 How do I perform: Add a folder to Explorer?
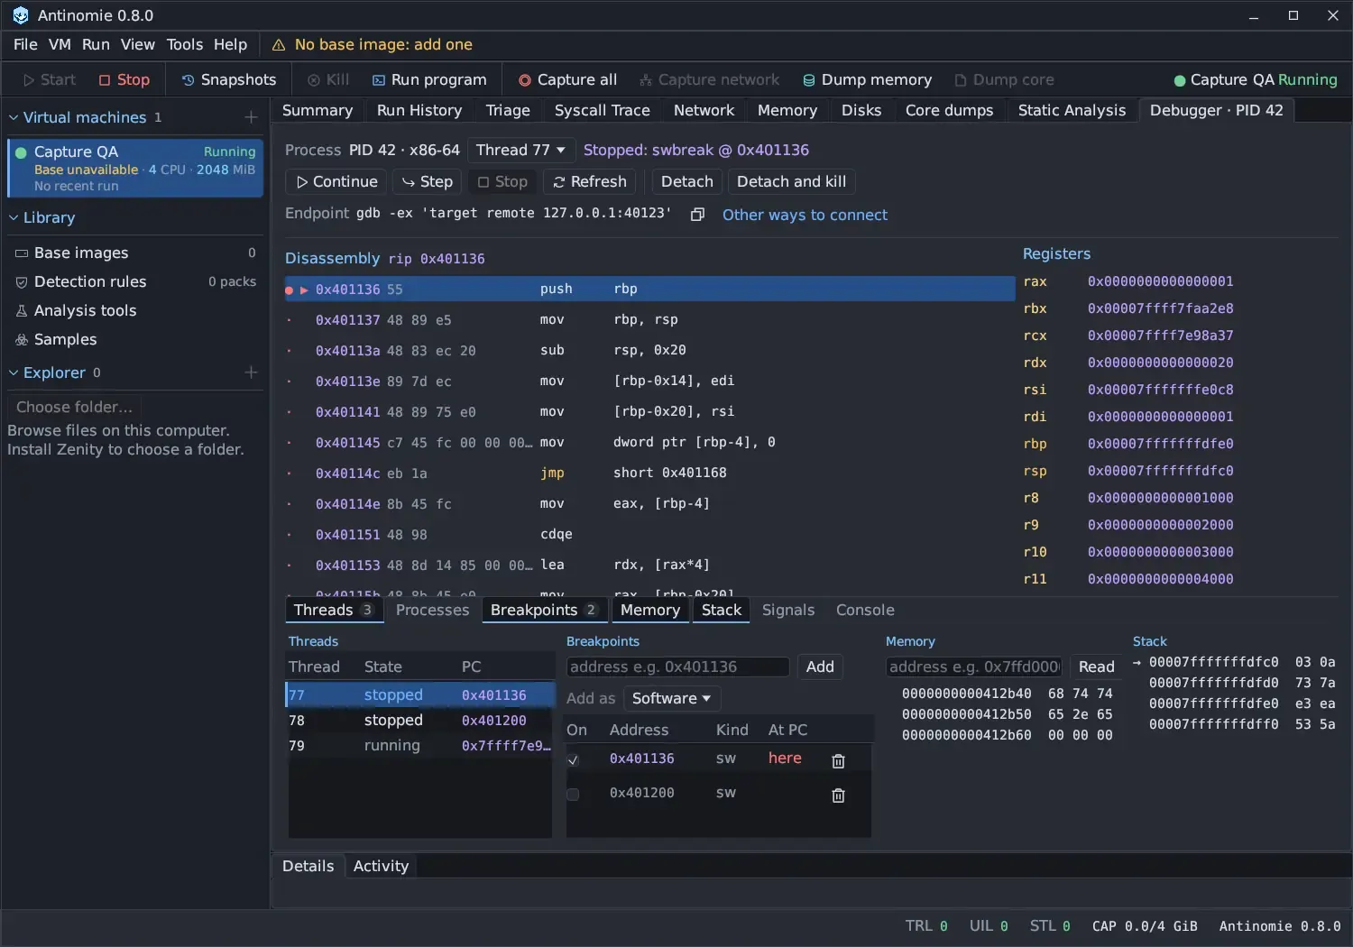click(251, 372)
